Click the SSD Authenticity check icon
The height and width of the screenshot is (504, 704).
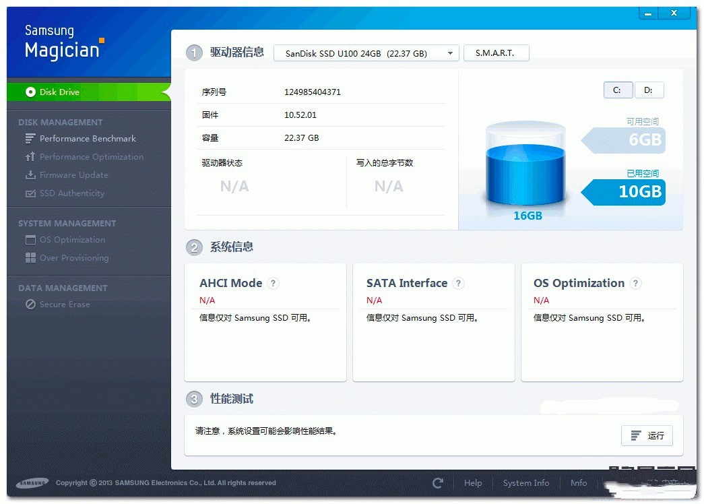[x=30, y=193]
